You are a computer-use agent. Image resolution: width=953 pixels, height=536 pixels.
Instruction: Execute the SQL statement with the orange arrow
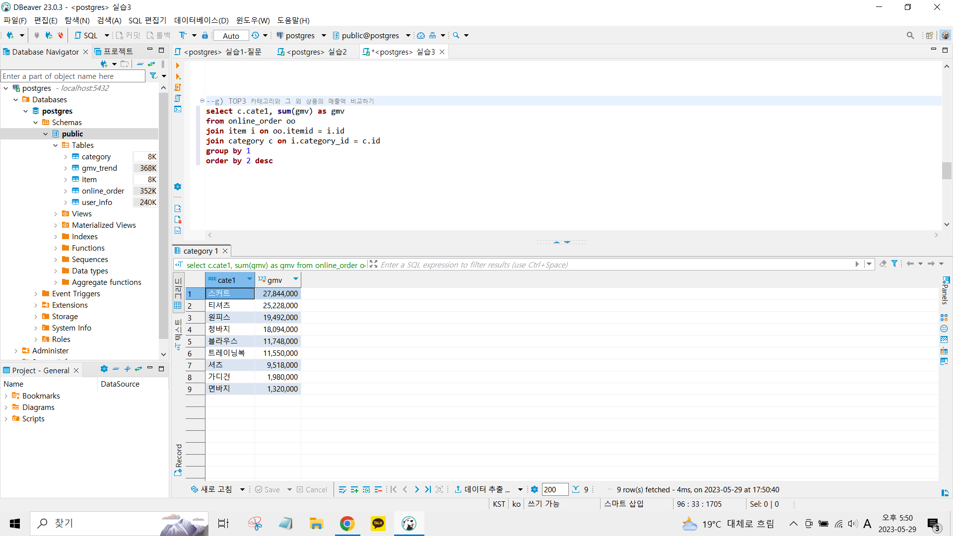pos(178,66)
